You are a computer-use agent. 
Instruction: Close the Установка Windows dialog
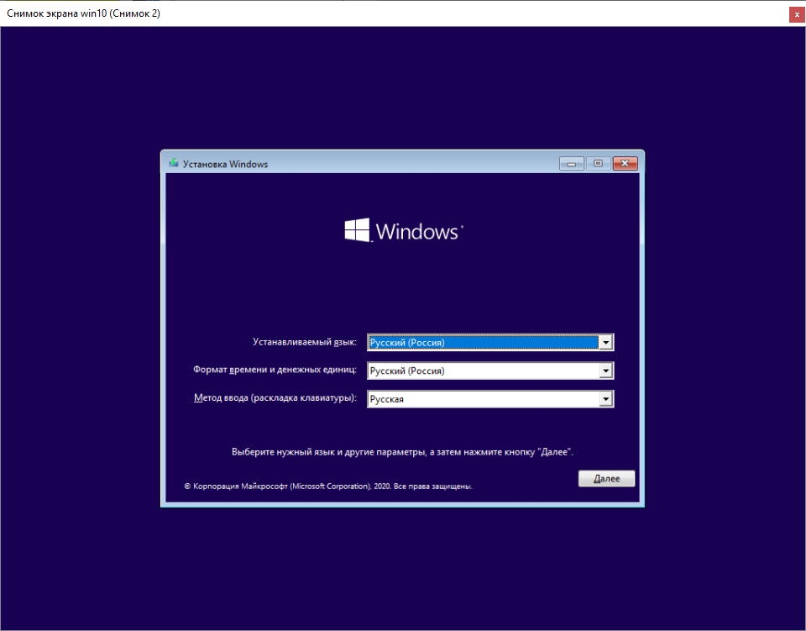625,164
